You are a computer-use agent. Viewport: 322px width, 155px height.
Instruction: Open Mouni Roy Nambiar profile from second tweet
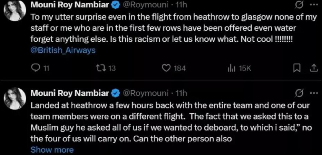pyautogui.click(x=70, y=93)
